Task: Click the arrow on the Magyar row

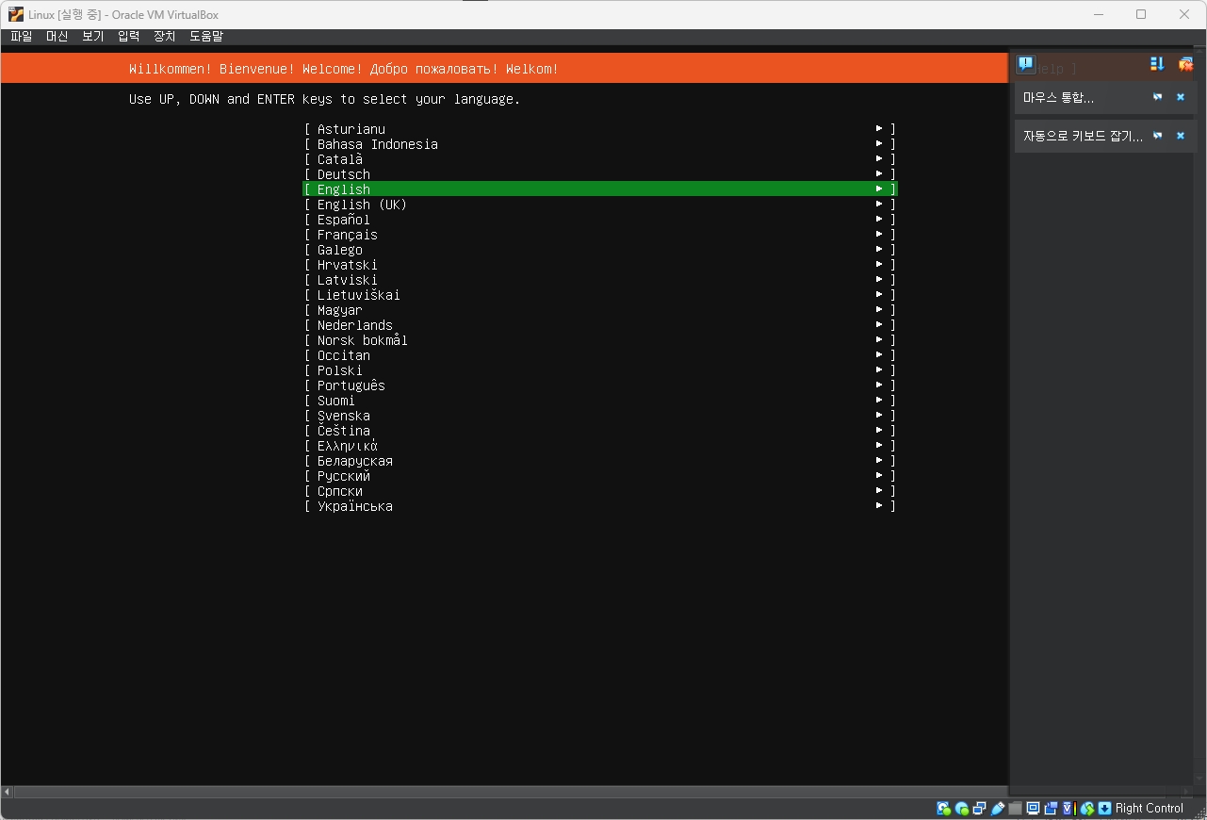Action: pos(879,309)
